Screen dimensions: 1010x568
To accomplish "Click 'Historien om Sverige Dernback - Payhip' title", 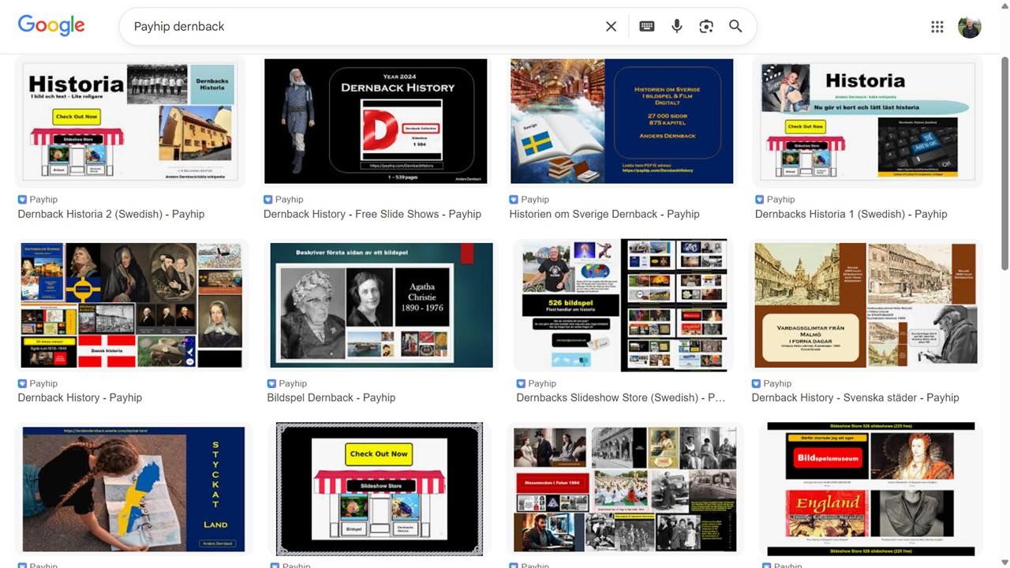I will click(604, 214).
